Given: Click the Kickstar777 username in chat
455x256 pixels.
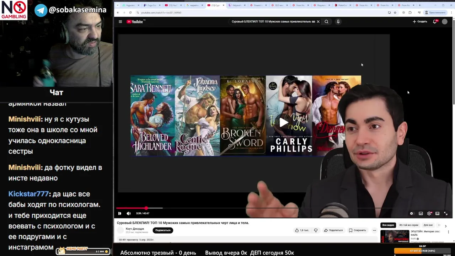Looking at the screenshot, I should (x=28, y=194).
